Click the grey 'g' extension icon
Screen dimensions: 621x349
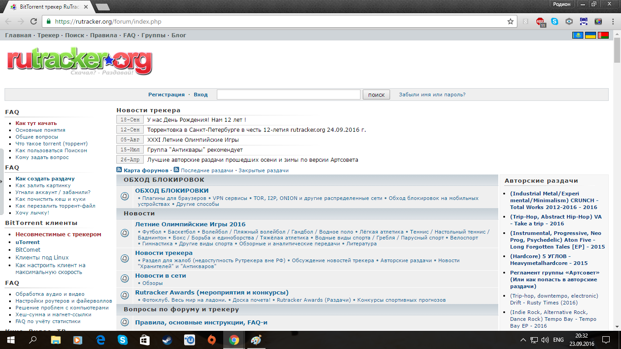(526, 21)
